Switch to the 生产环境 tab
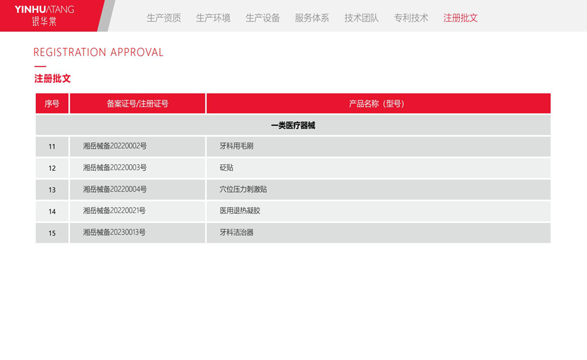 [x=213, y=18]
